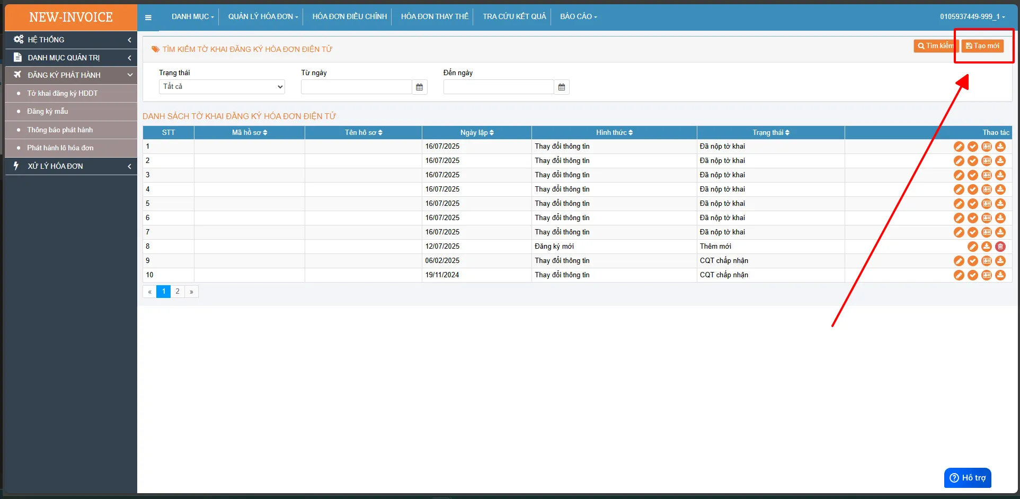
Task: Sort the table by Trạng thái column
Action: coord(771,133)
